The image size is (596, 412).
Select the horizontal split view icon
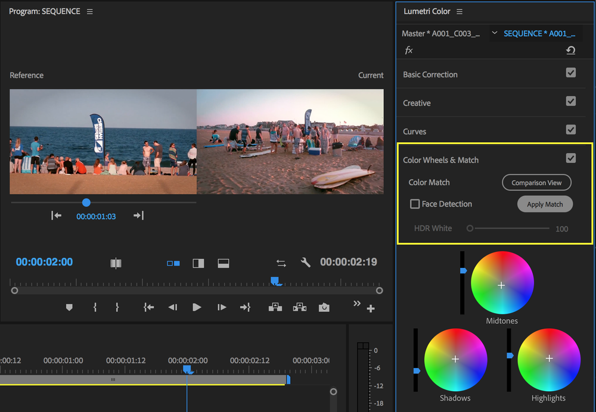click(223, 263)
